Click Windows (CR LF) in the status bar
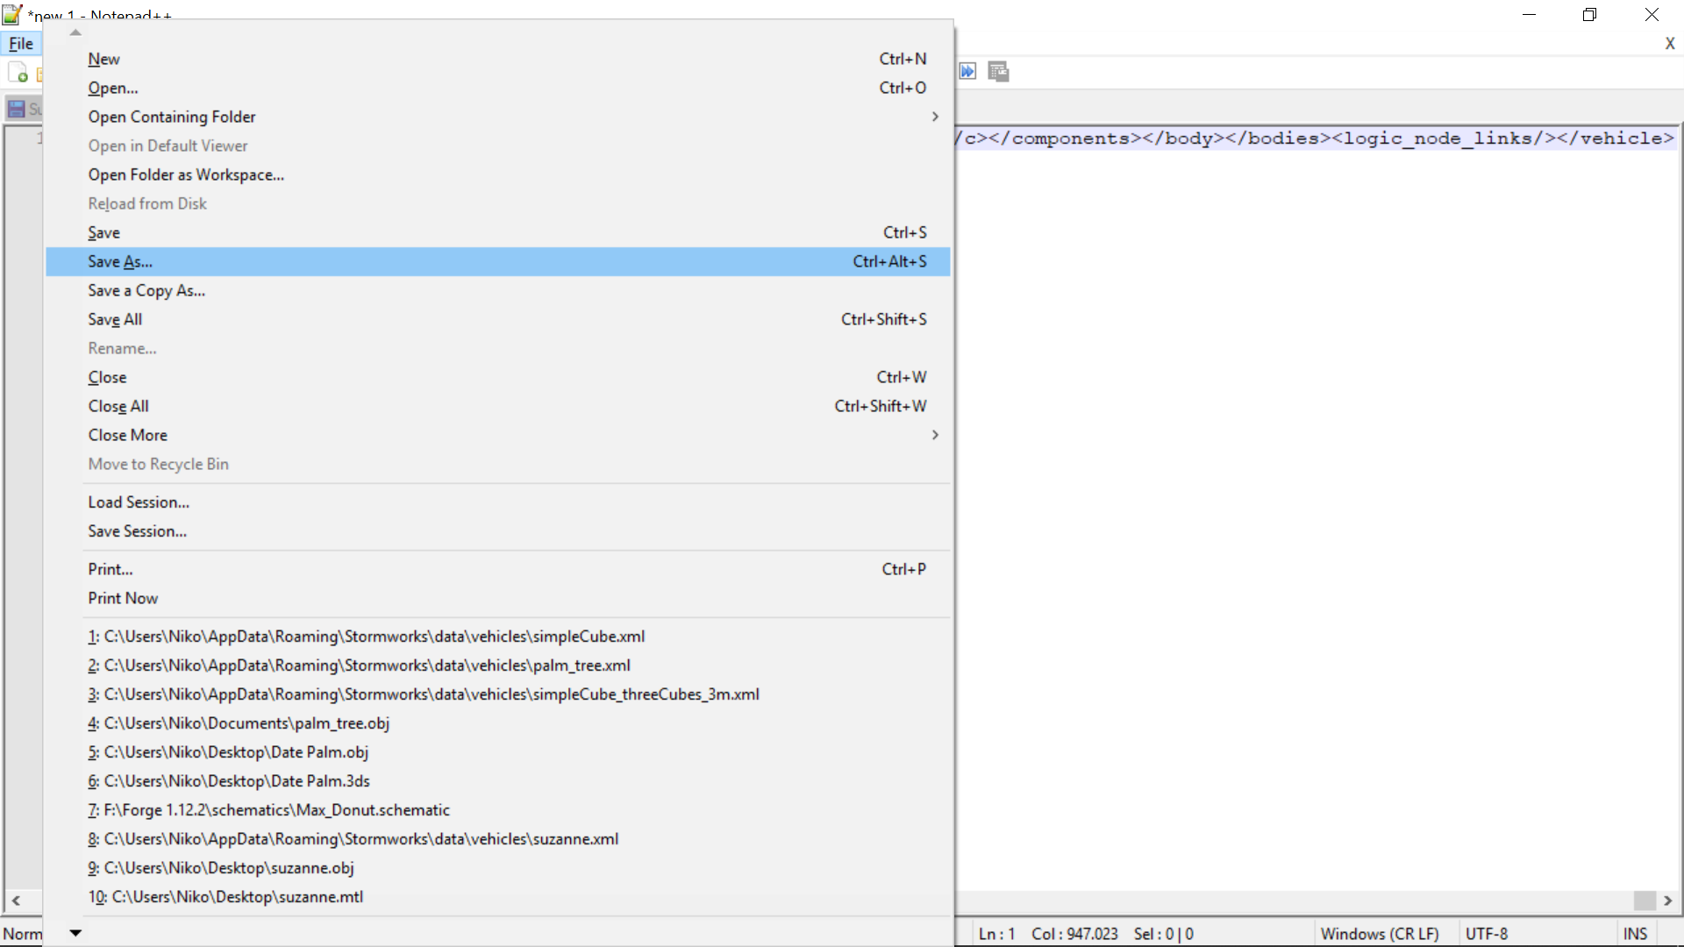Viewport: 1684px width, 947px height. 1379,934
